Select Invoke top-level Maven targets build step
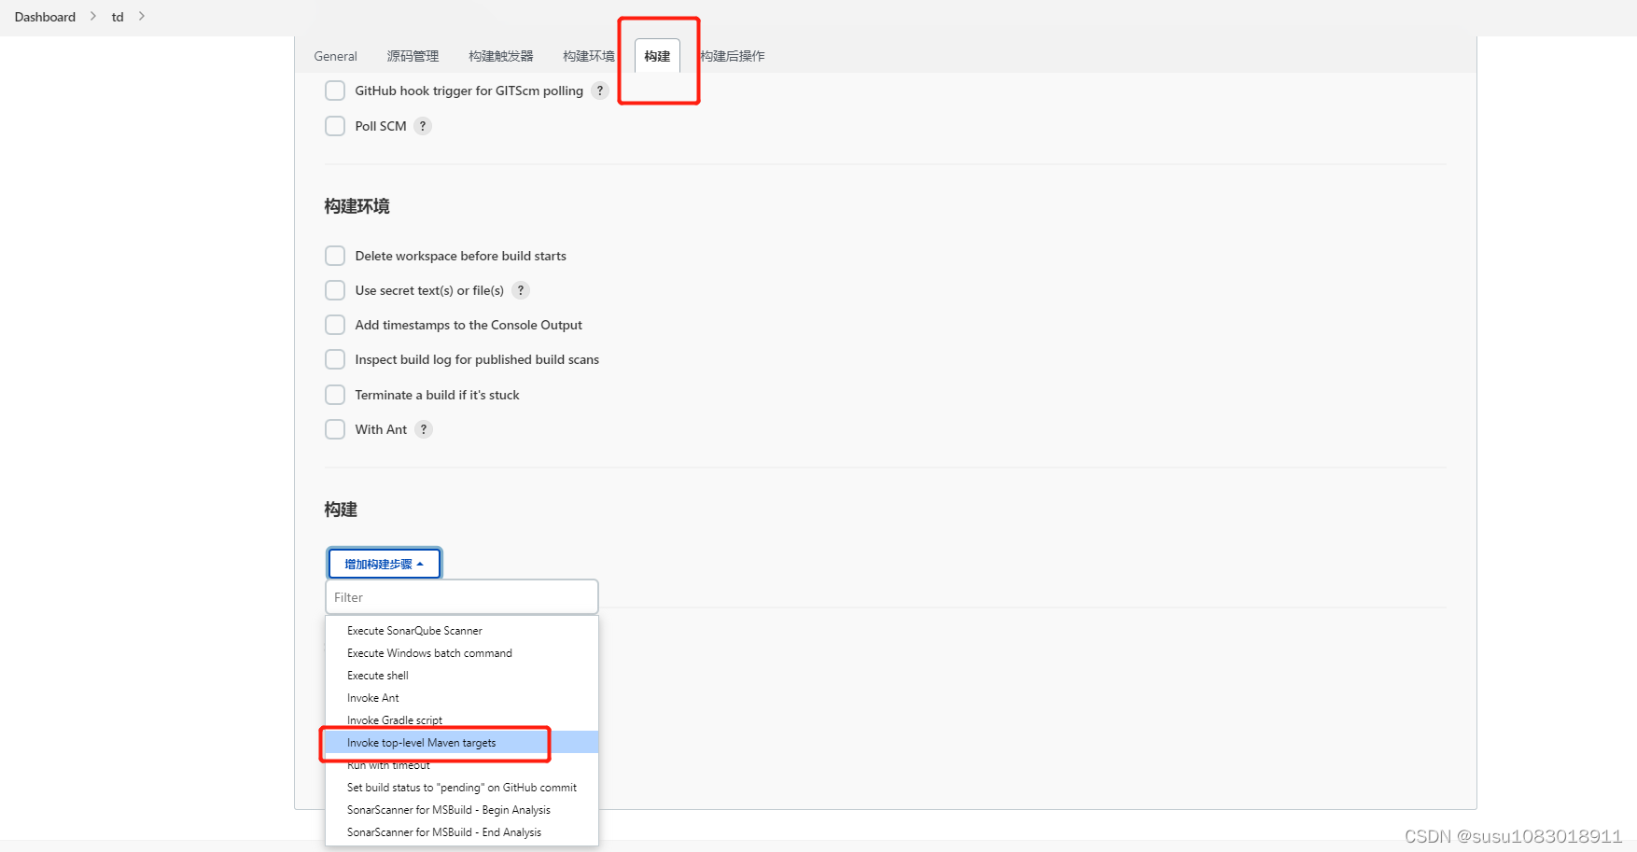Image resolution: width=1637 pixels, height=852 pixels. click(422, 742)
